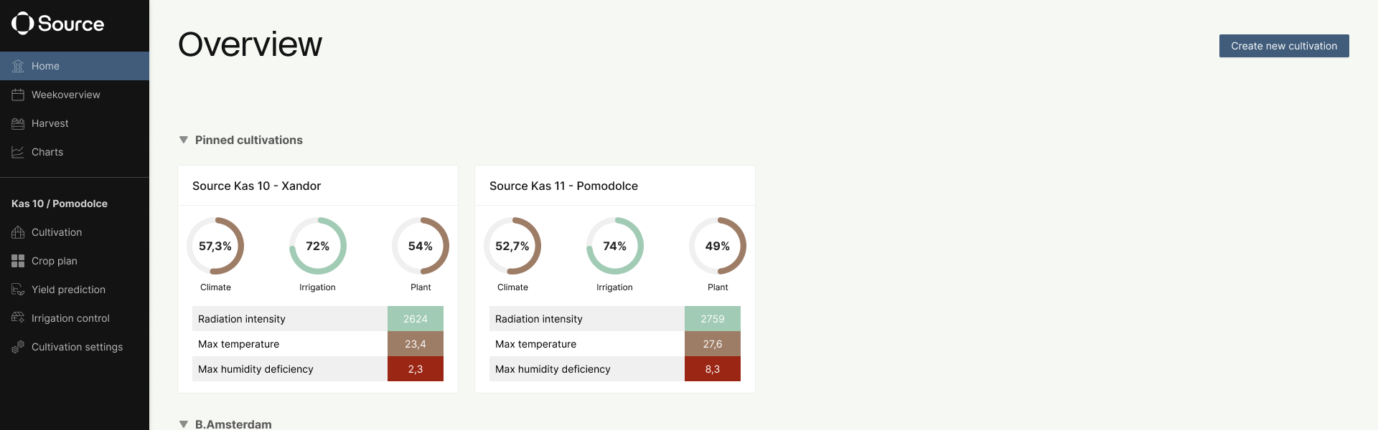The height and width of the screenshot is (430, 1378).
Task: Click the Harvest icon in sidebar
Action: tap(18, 123)
